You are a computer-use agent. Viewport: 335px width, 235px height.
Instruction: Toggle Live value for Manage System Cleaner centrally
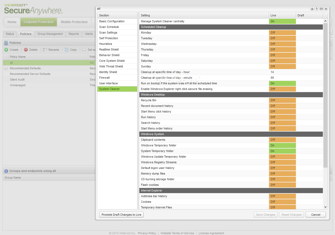click(x=282, y=21)
